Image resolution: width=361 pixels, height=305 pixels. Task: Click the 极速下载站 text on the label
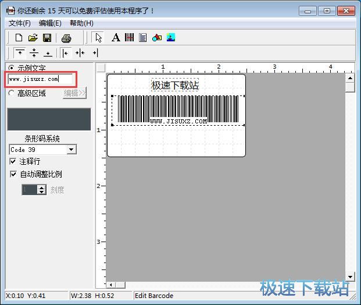[x=175, y=86]
